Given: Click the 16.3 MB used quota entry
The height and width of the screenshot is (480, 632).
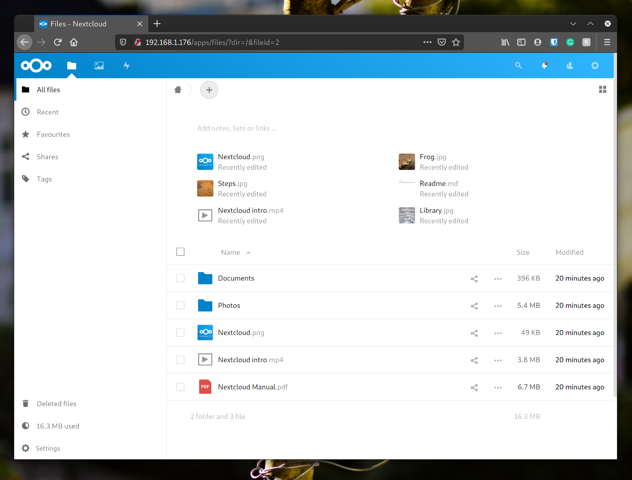Looking at the screenshot, I should click(x=91, y=426).
